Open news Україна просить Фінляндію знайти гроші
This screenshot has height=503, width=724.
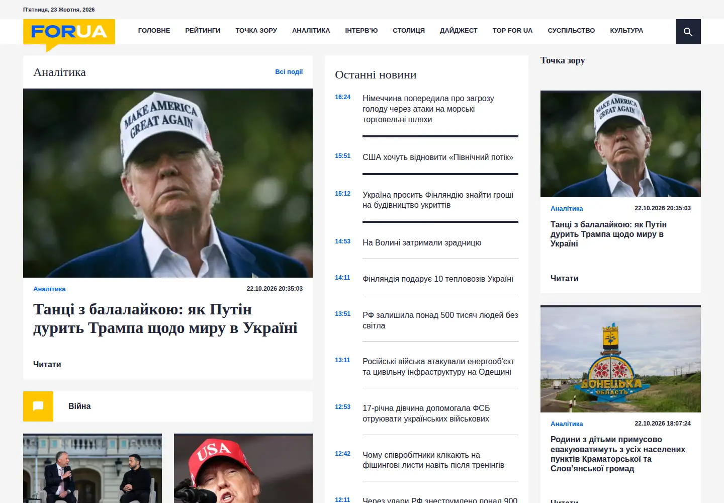coord(438,200)
